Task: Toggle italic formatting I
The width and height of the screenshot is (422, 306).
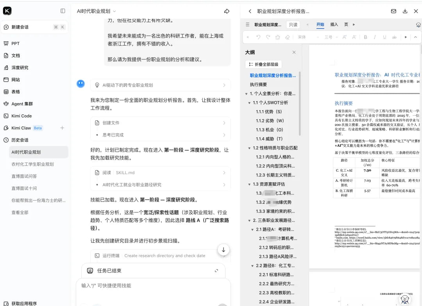Action: pyautogui.click(x=375, y=37)
